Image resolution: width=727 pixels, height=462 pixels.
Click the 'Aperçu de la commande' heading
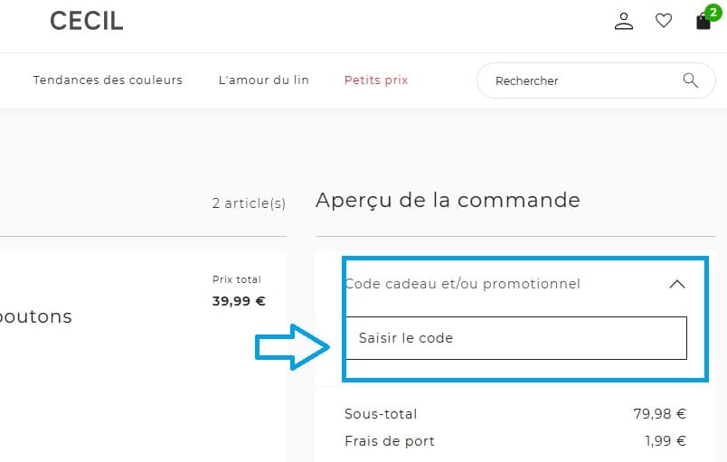tap(448, 200)
